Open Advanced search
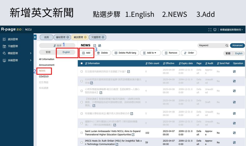Viewport: 246px width, 146px height. coord(237,46)
